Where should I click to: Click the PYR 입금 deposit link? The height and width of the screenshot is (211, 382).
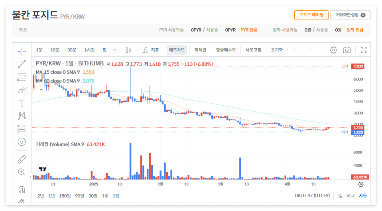pos(249,30)
